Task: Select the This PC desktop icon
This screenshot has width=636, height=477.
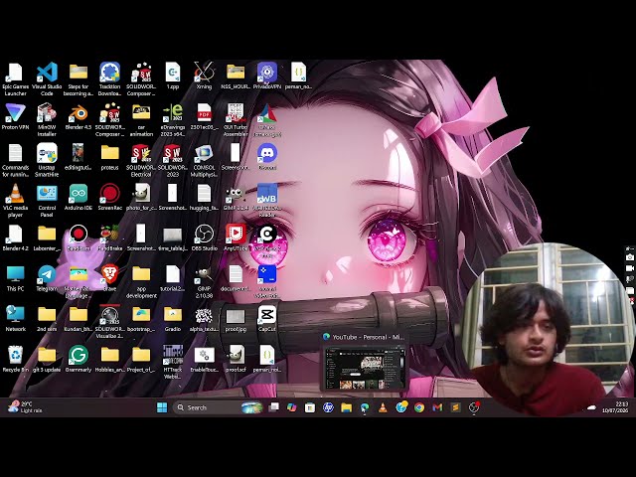Action: tap(16, 278)
